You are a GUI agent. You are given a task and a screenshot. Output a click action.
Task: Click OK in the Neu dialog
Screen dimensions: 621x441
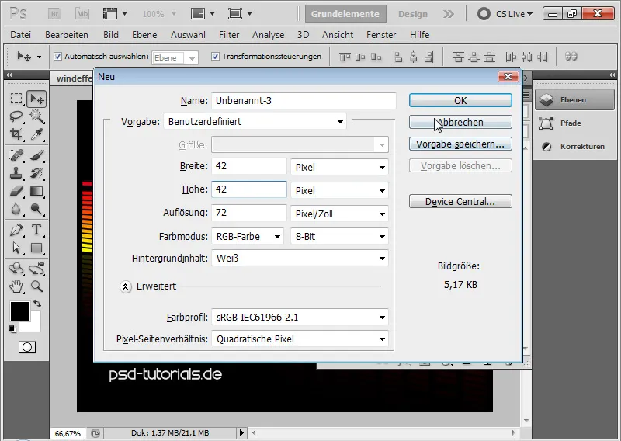[x=460, y=100]
